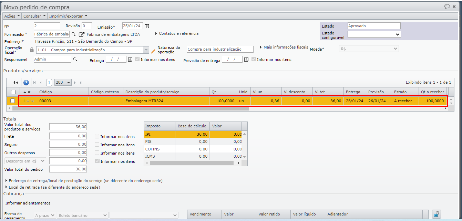Toggle the select-all checkbox in grid header
Viewport: 462px width, 221px height.
[x=13, y=92]
